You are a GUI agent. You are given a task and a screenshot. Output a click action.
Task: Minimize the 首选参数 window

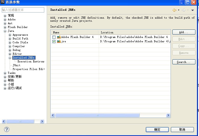(182, 2)
